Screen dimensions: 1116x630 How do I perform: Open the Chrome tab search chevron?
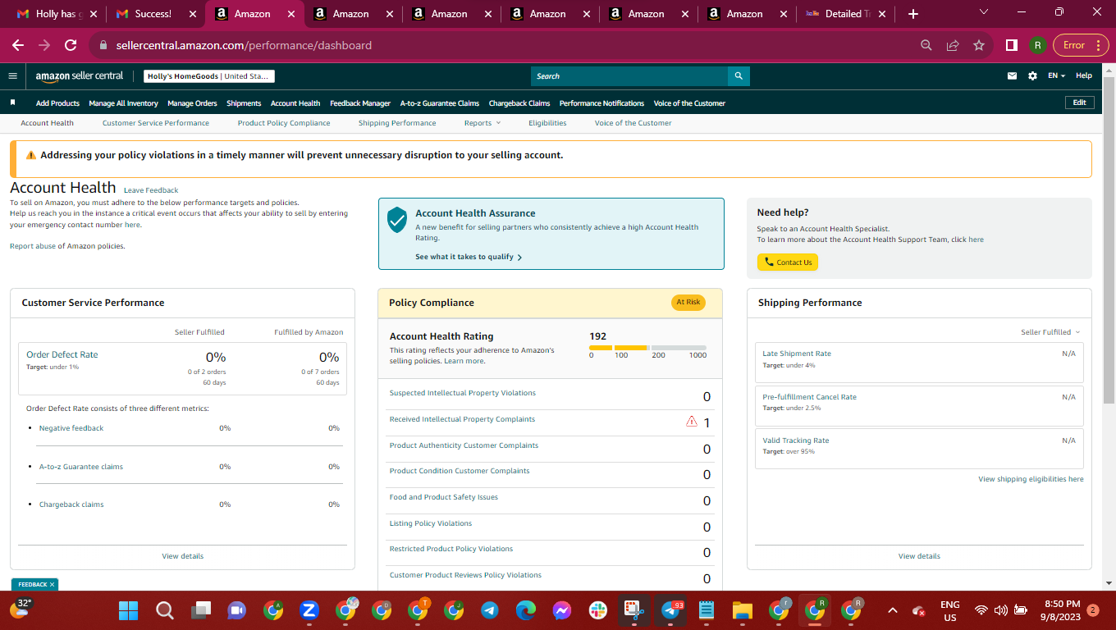pos(985,12)
